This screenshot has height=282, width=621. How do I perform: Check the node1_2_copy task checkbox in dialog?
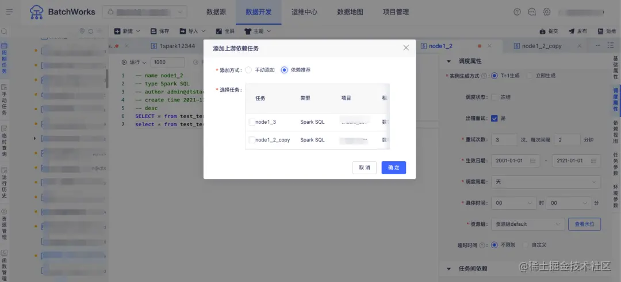(x=252, y=140)
